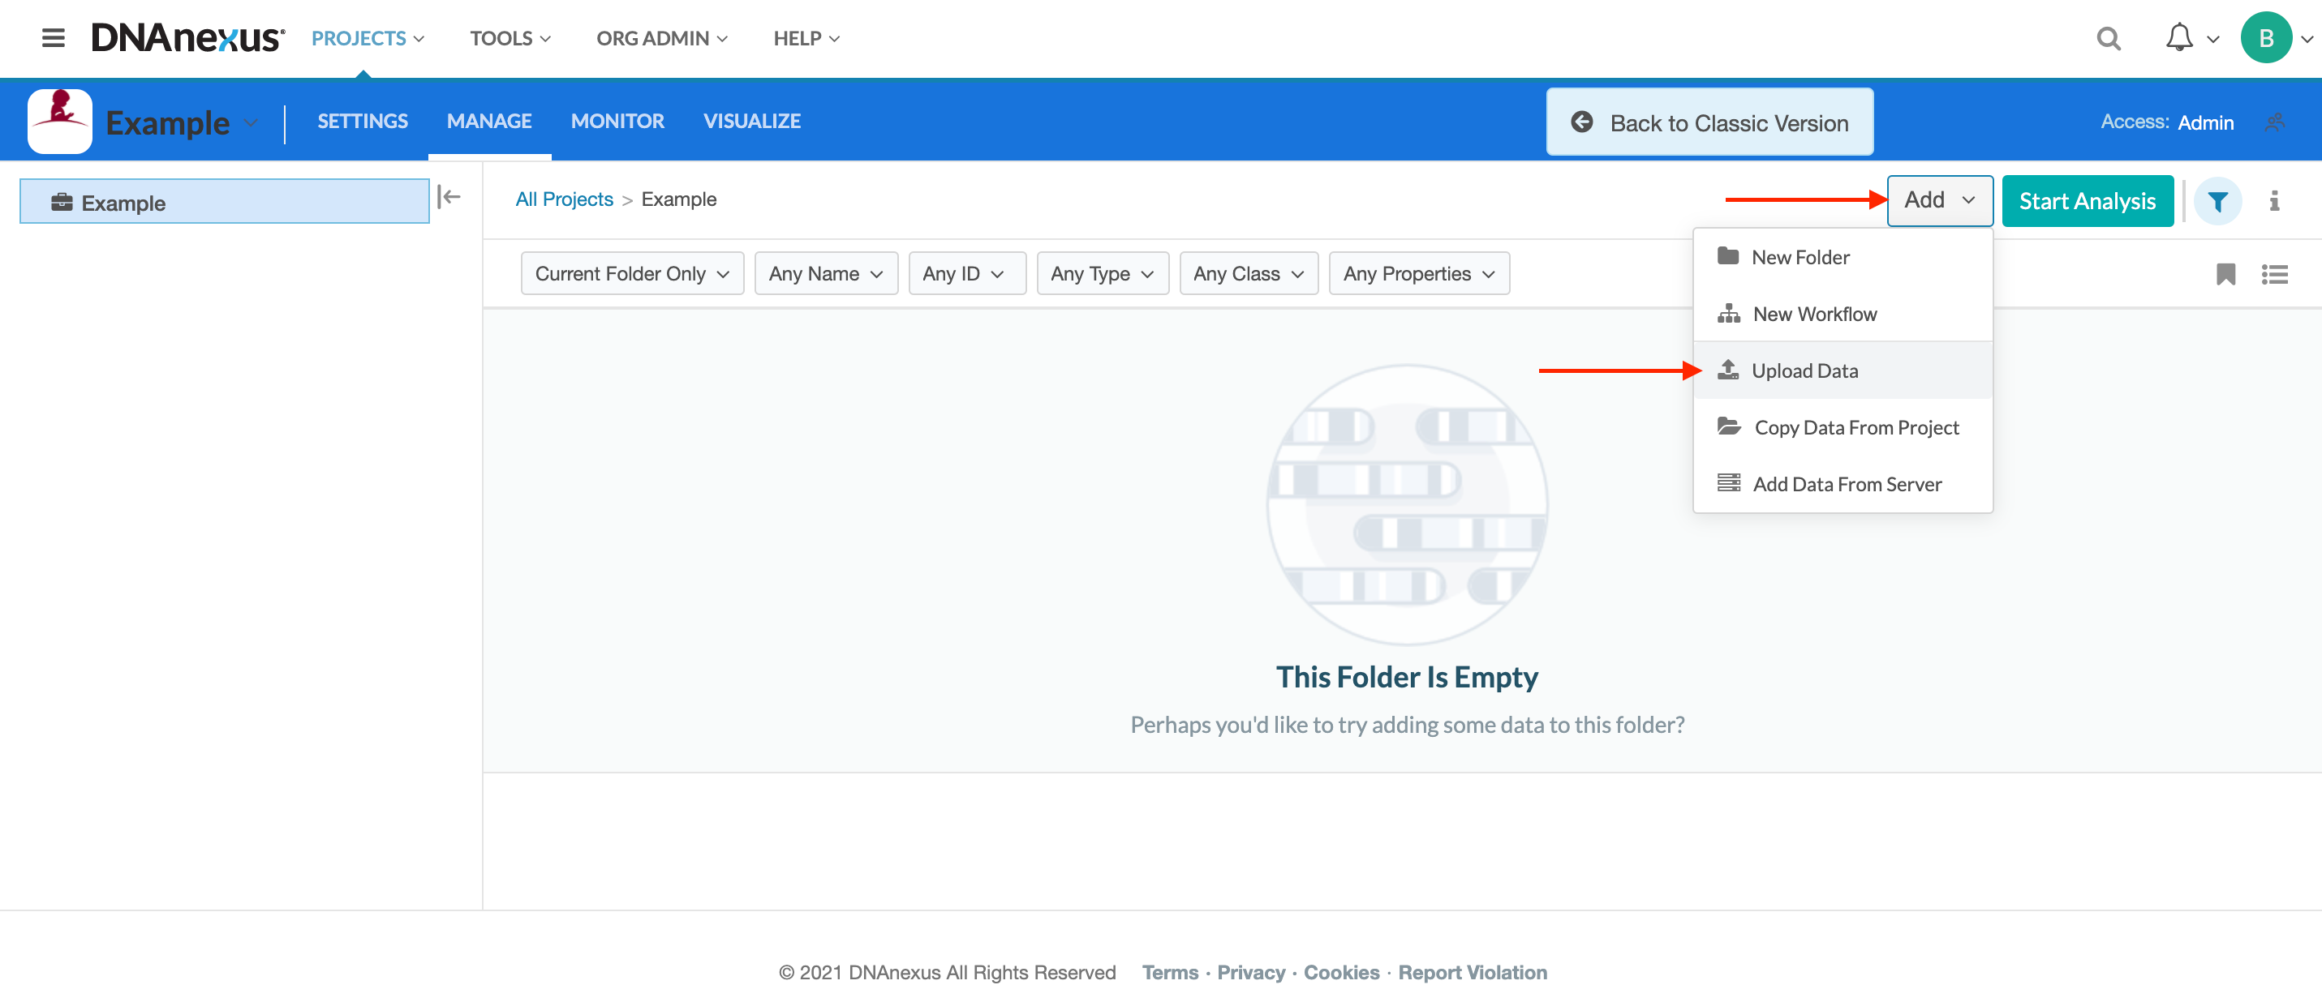Click the bookmark saved filters icon
The image size is (2322, 1002).
[2225, 274]
